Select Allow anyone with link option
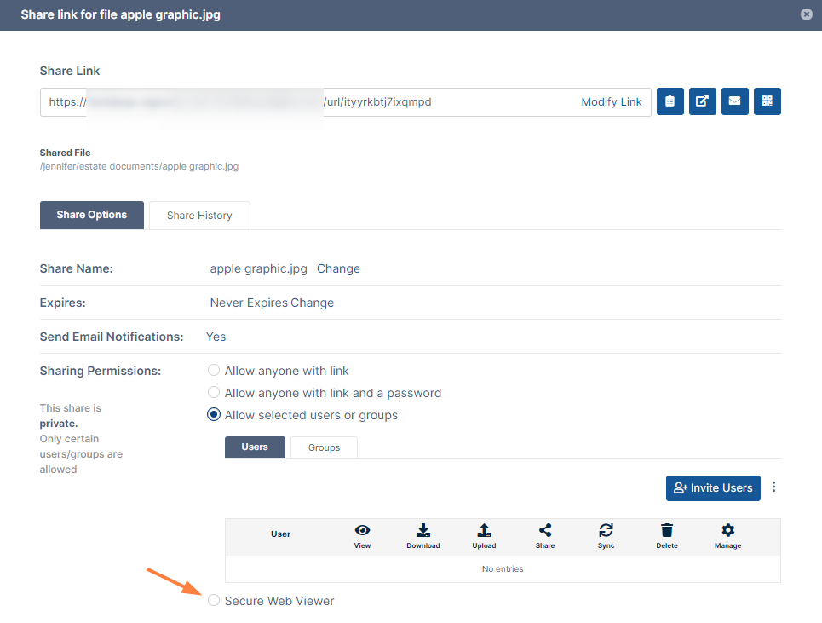Image resolution: width=822 pixels, height=623 pixels. pyautogui.click(x=214, y=371)
